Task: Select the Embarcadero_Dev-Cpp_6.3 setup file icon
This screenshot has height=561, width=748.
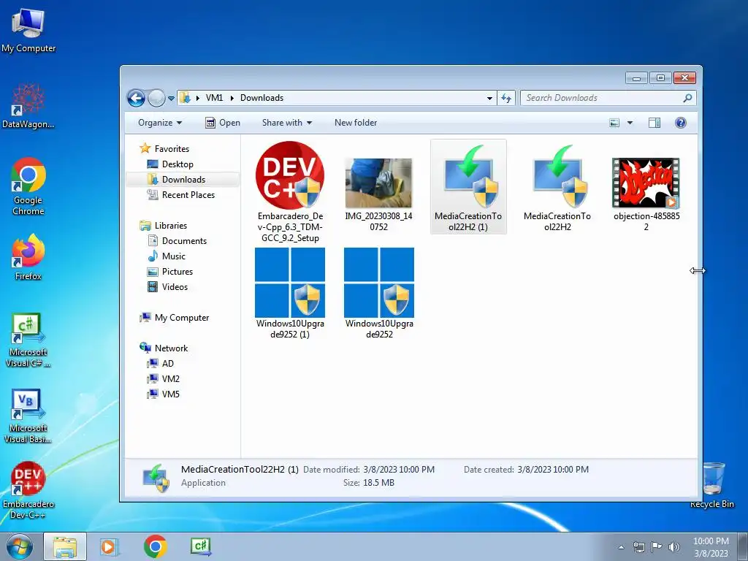Action: [x=289, y=175]
